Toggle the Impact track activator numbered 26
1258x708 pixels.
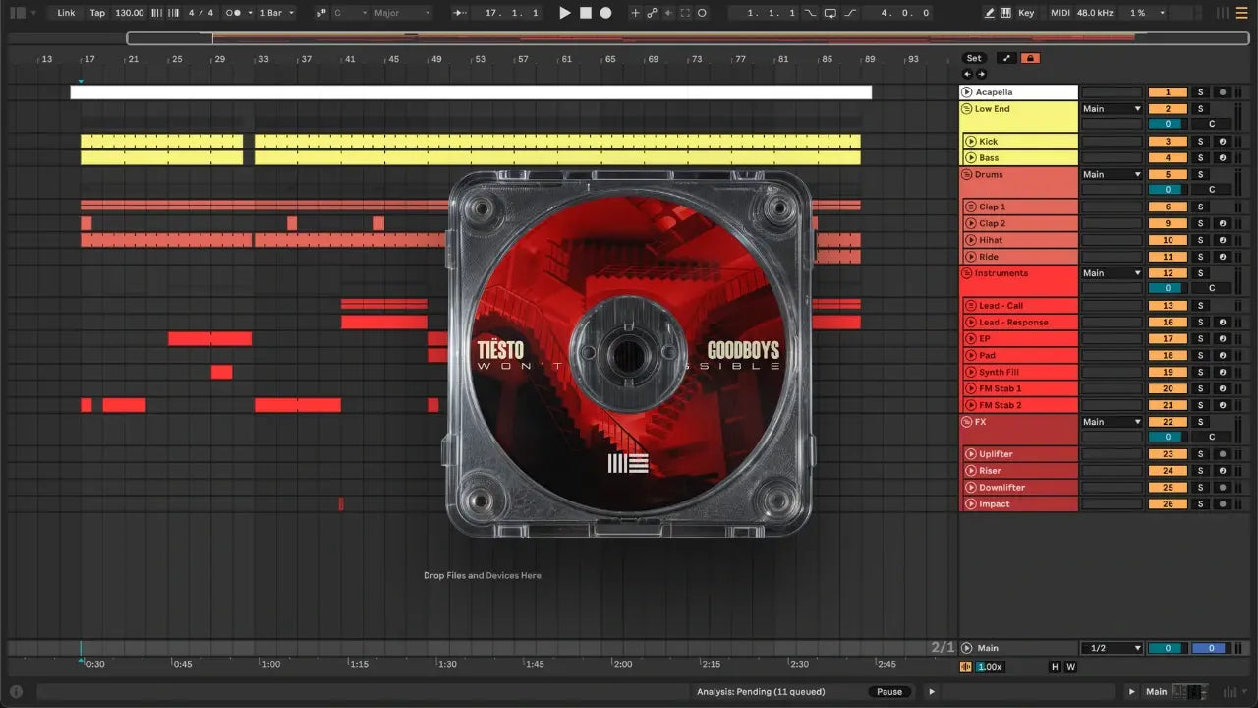[1168, 503]
